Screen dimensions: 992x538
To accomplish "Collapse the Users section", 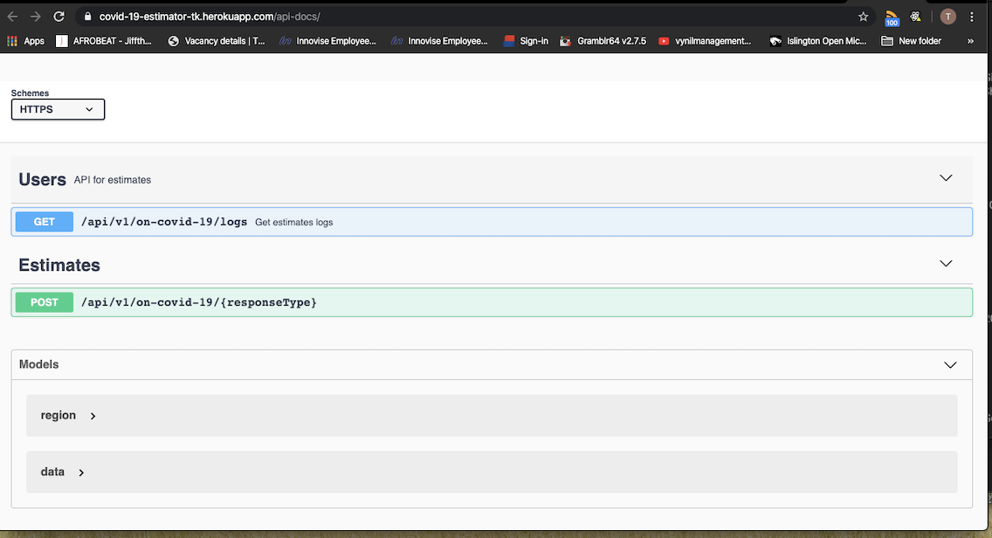I will (946, 177).
